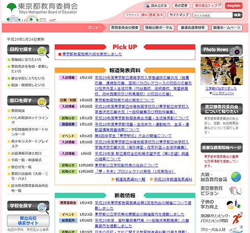
Task: Open 「夢・未来」プロジェクト link
Action: pos(135,171)
